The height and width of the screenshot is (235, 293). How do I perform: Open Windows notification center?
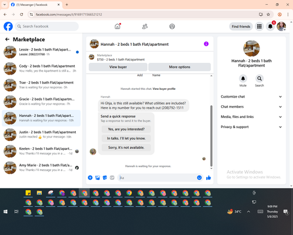(x=286, y=212)
